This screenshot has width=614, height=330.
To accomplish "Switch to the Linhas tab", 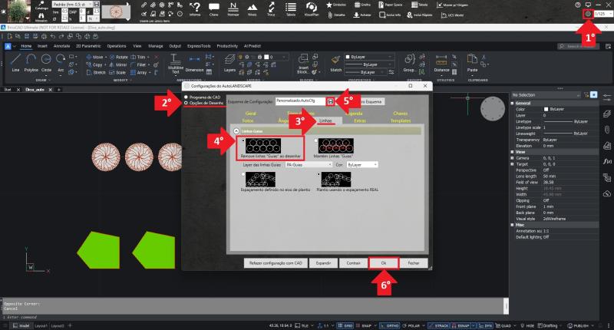I will pos(324,120).
